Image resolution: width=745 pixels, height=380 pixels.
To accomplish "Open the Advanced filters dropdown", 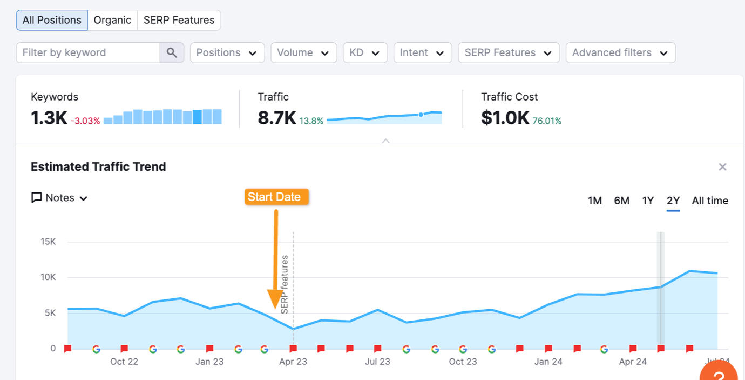I will [x=620, y=52].
